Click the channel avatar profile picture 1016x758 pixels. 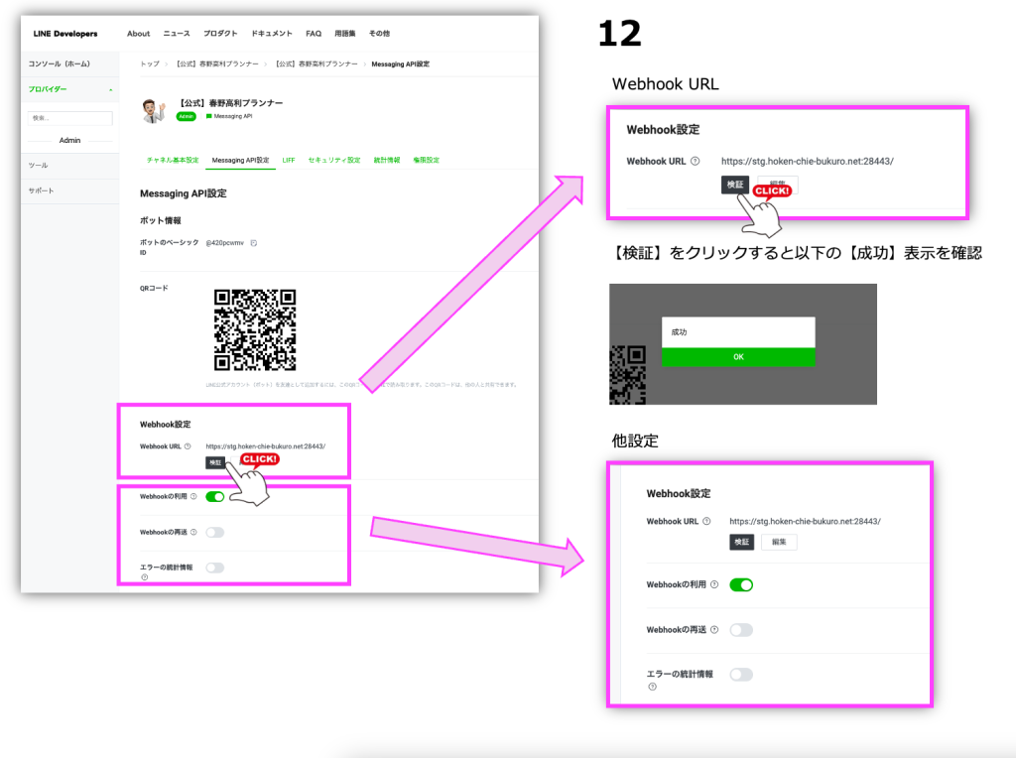tap(154, 109)
